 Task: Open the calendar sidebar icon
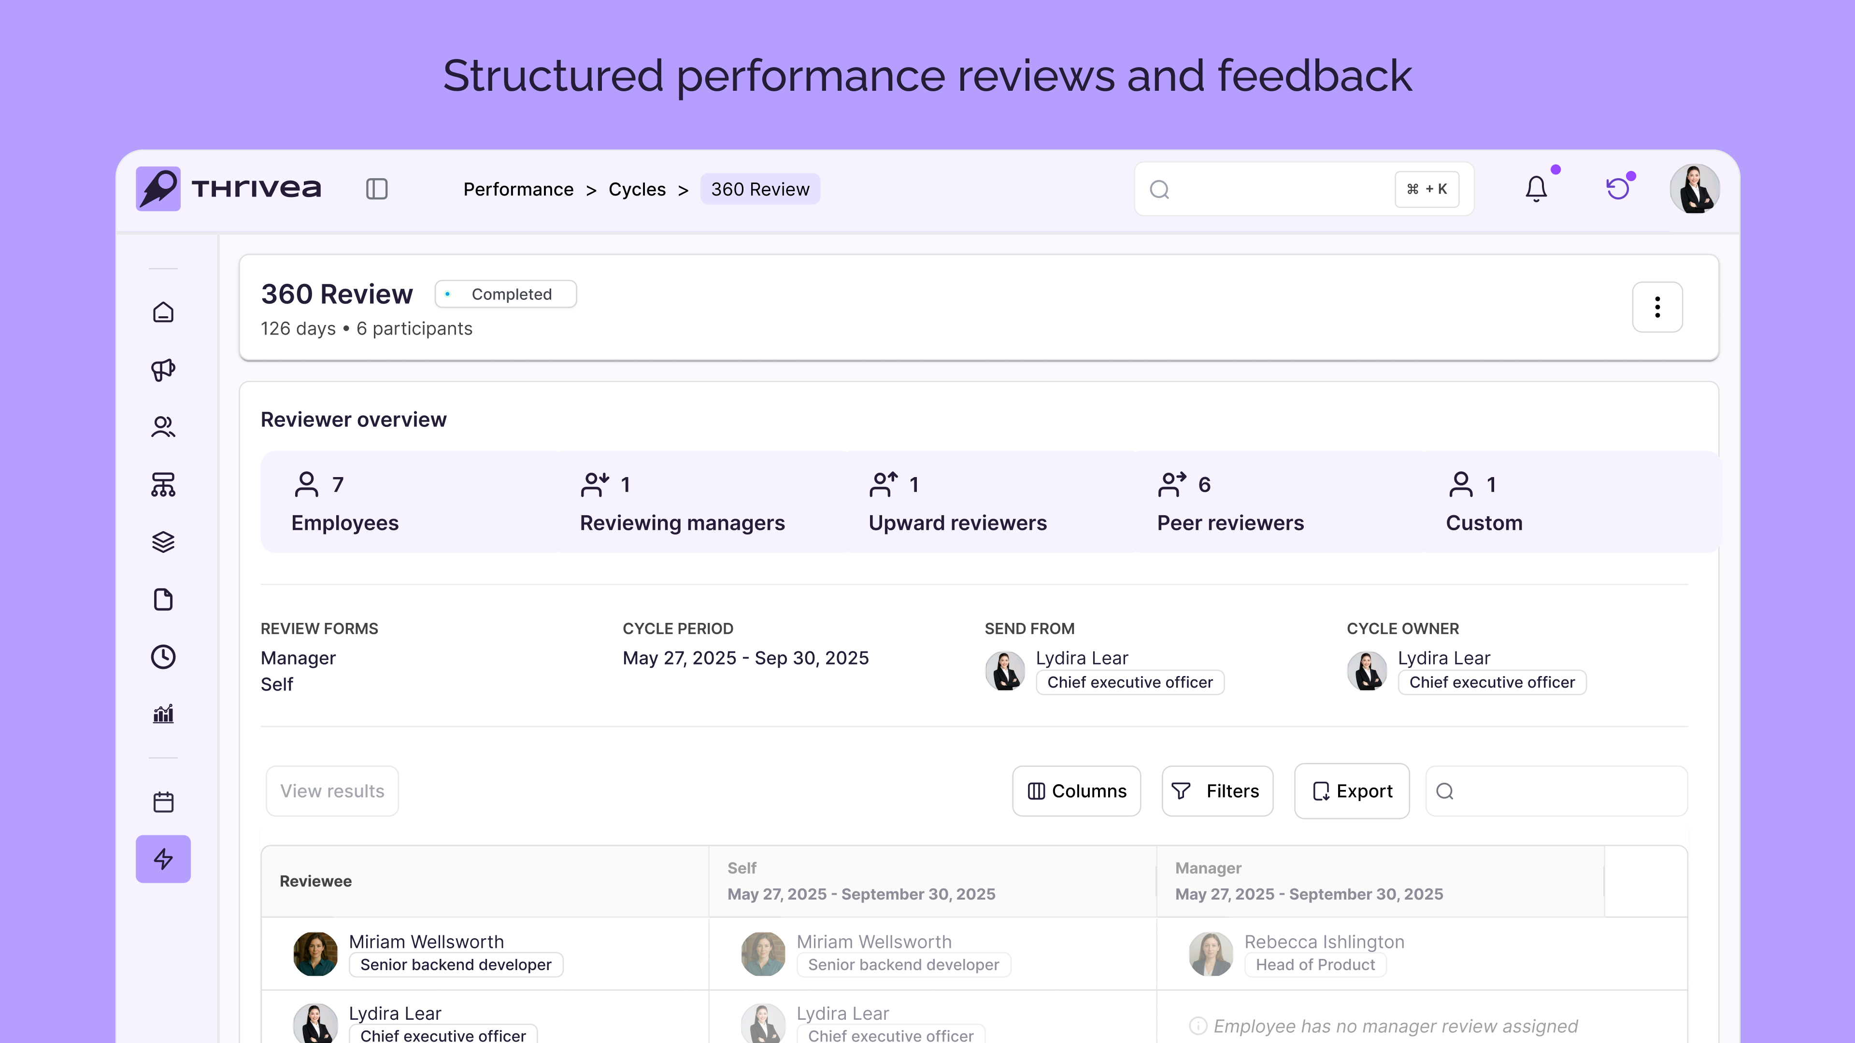[x=163, y=802]
